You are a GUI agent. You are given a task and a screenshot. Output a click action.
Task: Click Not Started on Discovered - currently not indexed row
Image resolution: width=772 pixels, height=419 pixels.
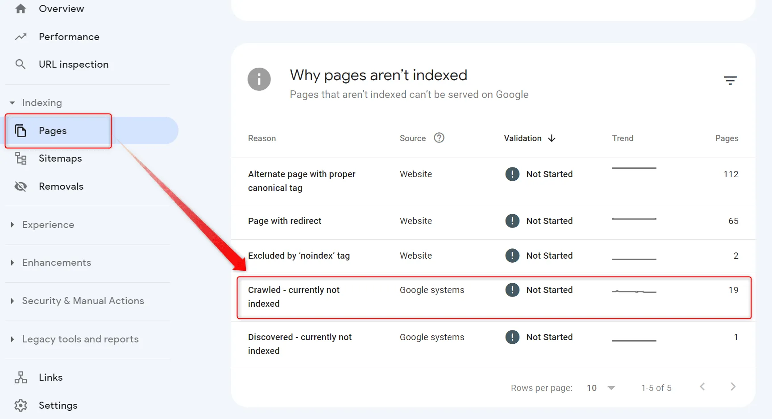549,337
